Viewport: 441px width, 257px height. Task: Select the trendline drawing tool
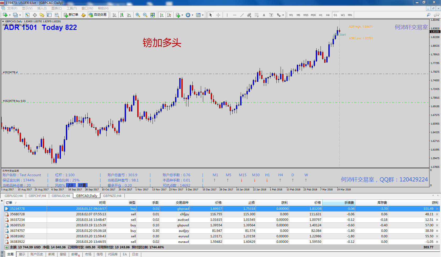tap(242, 15)
